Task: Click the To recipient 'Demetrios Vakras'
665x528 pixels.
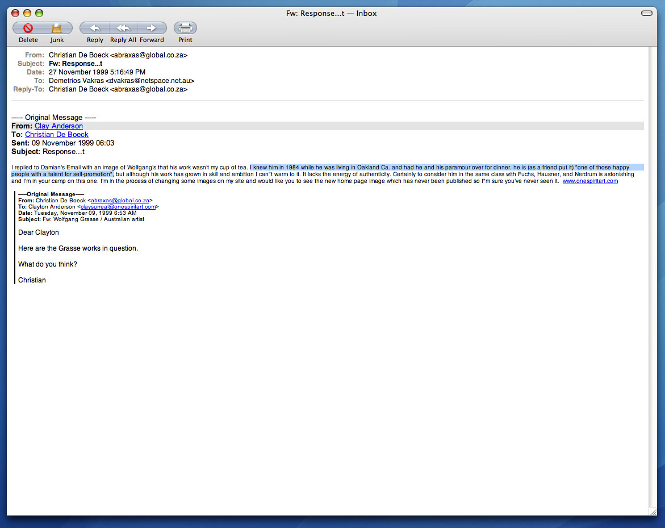Action: [x=76, y=81]
